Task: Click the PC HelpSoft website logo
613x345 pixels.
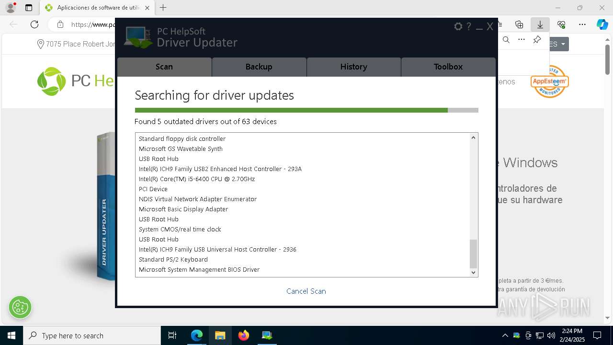Action: (x=76, y=81)
